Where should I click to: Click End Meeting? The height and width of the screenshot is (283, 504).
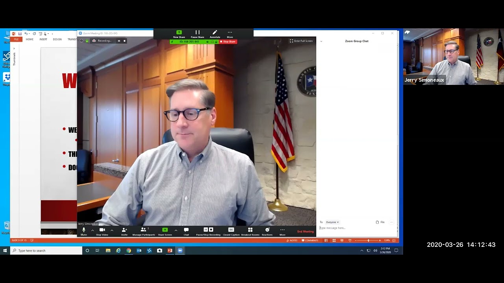click(306, 232)
